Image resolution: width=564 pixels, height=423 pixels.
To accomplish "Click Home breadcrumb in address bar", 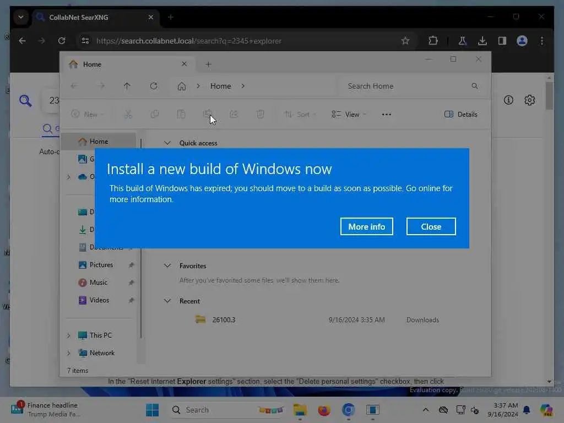I will tap(220, 86).
